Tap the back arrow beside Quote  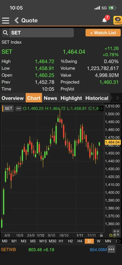[x=16, y=20]
